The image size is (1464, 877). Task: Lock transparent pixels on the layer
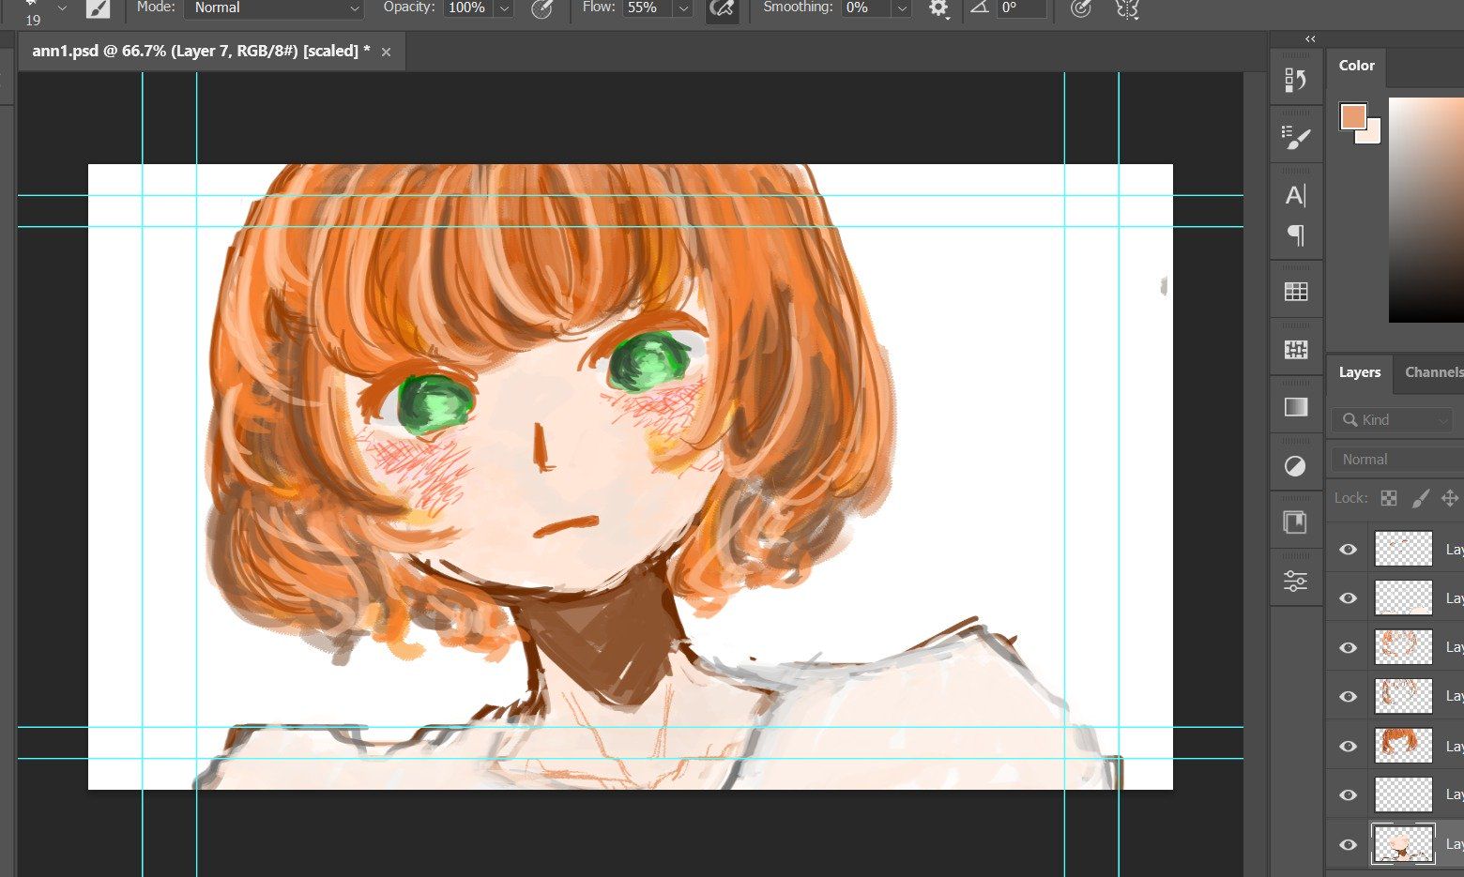(1389, 498)
